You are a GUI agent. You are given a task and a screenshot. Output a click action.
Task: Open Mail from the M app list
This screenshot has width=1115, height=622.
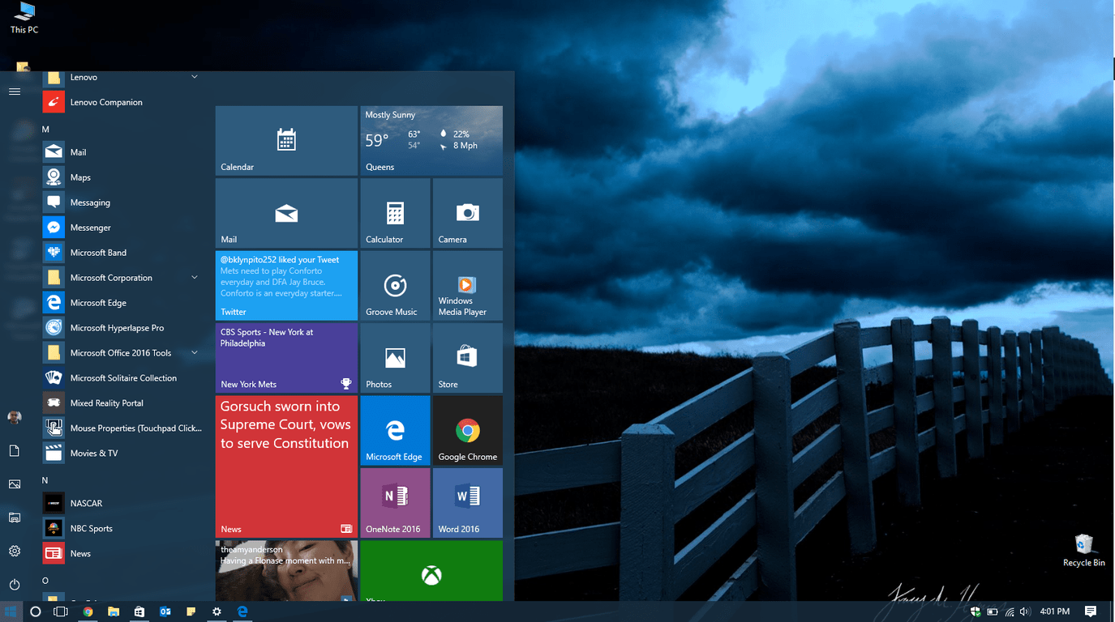pos(122,152)
